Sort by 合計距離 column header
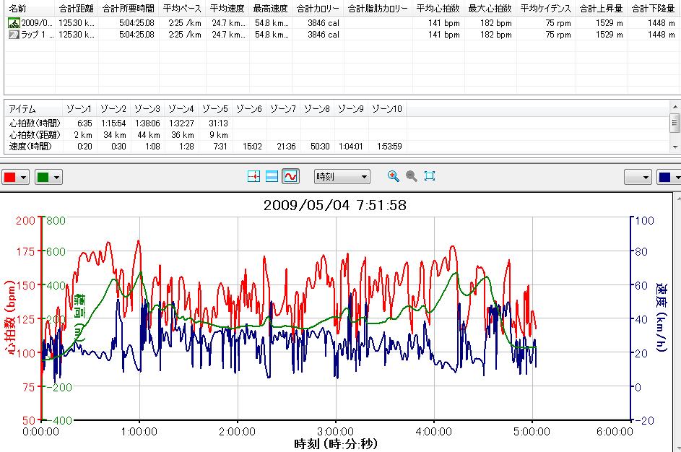This screenshot has height=452, width=681. click(77, 8)
